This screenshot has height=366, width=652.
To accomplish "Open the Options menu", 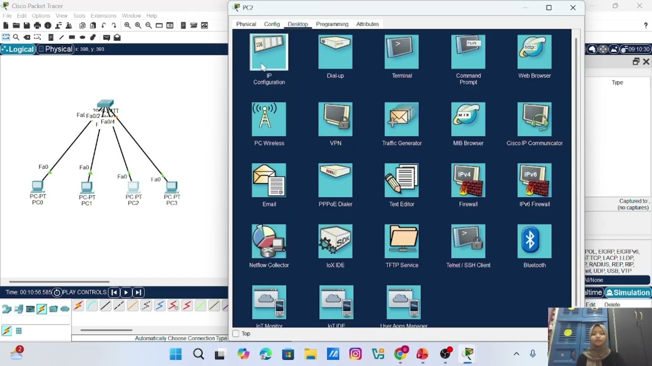I will (x=41, y=16).
